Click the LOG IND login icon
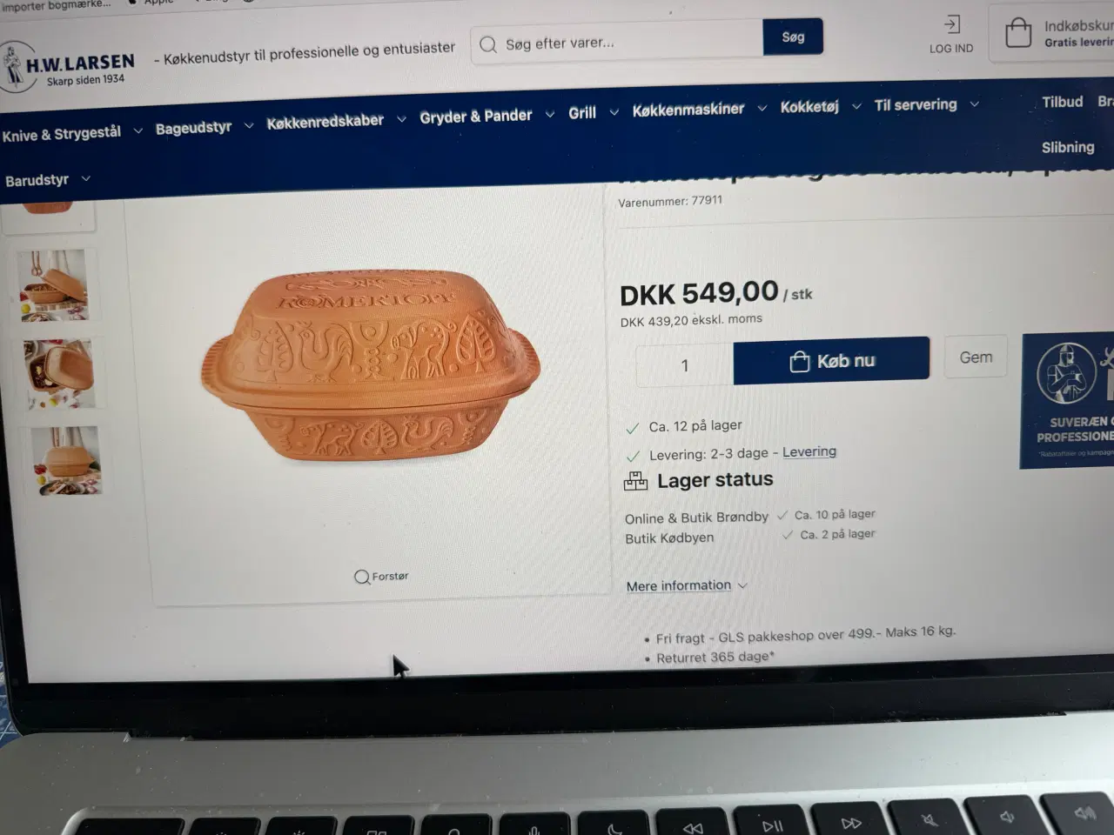The image size is (1114, 835). coord(952,24)
